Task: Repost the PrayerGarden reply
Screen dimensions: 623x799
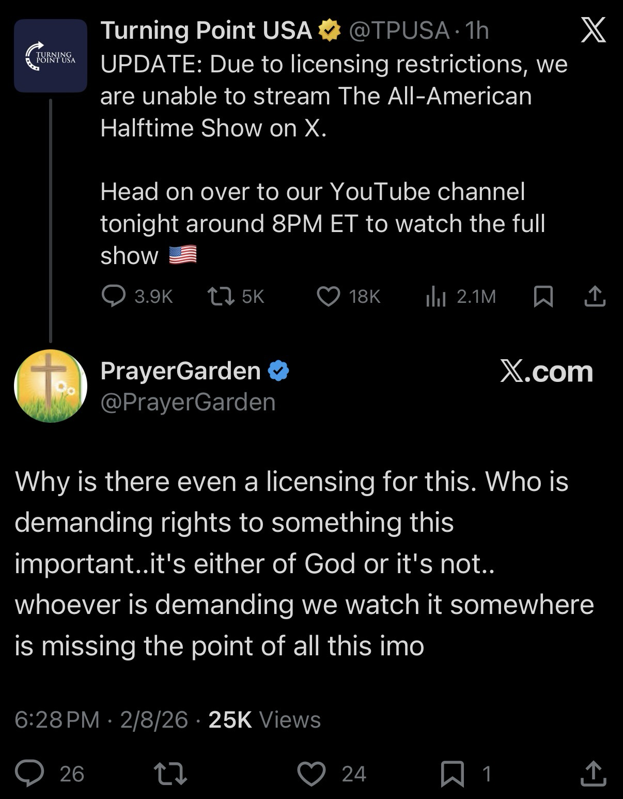Action: tap(170, 774)
